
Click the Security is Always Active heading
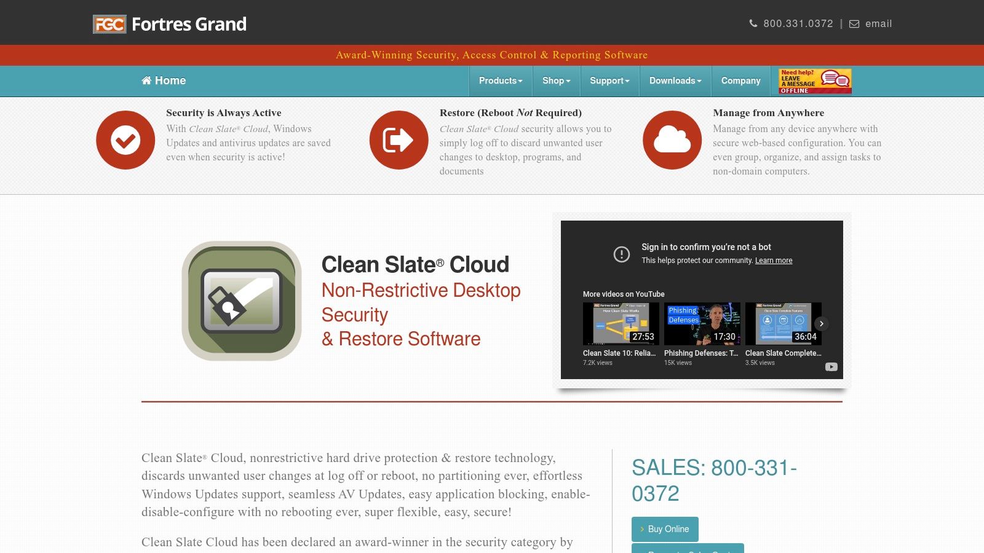click(224, 113)
